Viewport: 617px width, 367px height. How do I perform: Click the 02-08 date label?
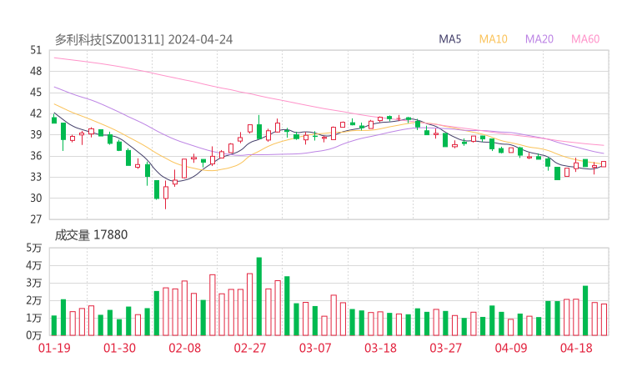click(x=185, y=348)
